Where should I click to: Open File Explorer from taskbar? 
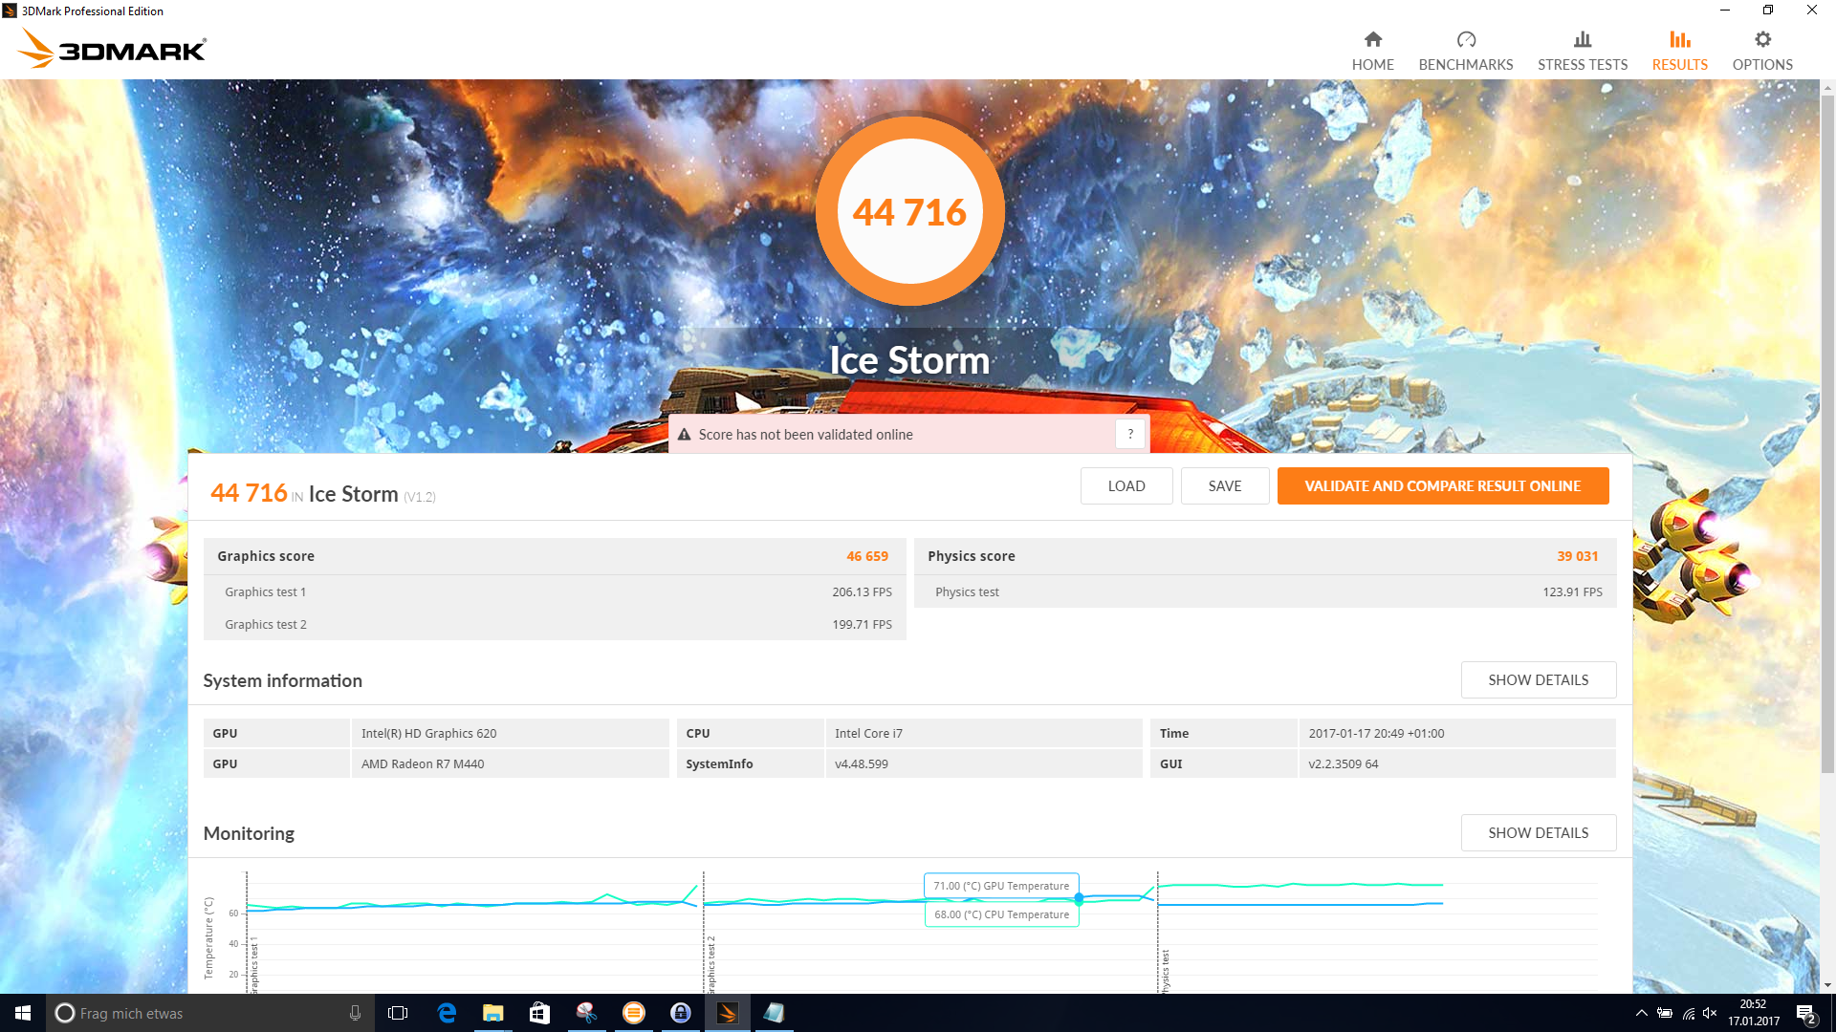pyautogui.click(x=492, y=1013)
